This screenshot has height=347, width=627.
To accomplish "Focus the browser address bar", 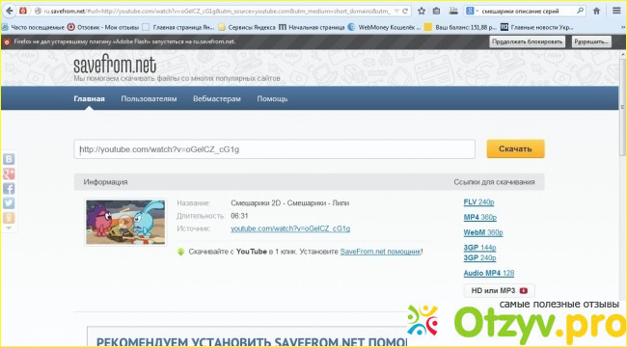I will tap(216, 12).
